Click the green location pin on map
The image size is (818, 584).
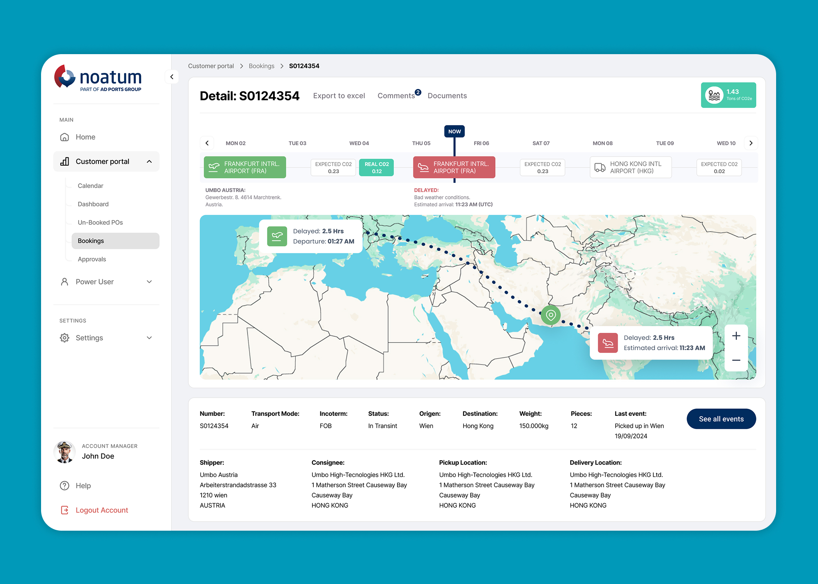tap(551, 315)
